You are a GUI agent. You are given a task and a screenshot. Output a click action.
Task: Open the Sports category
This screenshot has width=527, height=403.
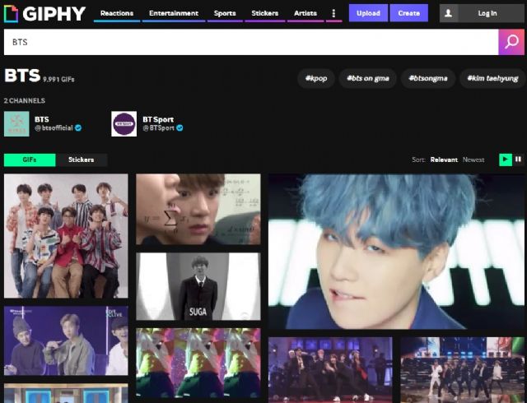click(x=225, y=13)
